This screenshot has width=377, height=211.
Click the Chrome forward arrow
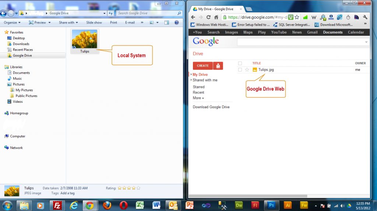click(201, 17)
